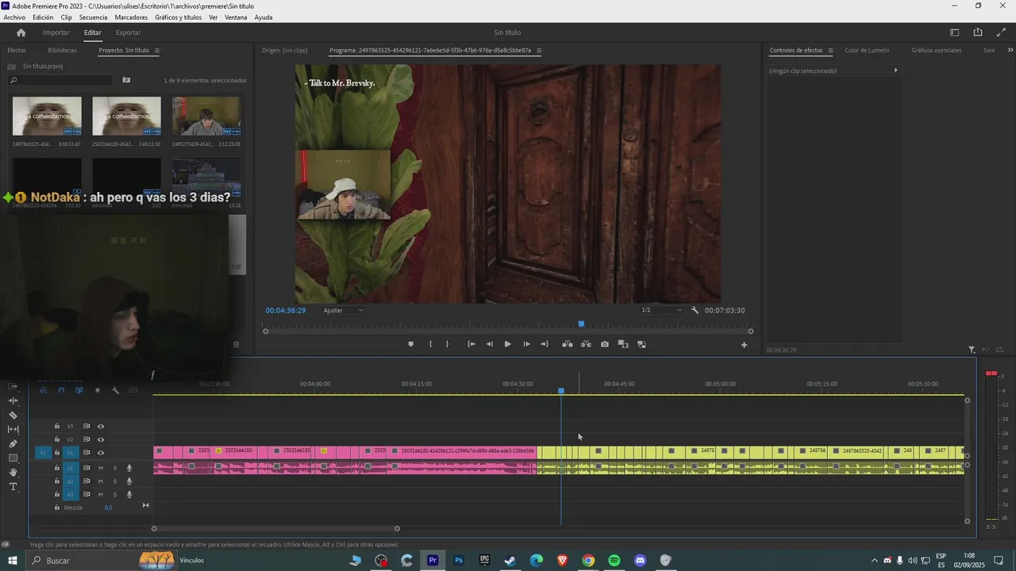1016x571 pixels.
Task: Click the Program monitor timecode 00:04:36:29
Action: (286, 310)
